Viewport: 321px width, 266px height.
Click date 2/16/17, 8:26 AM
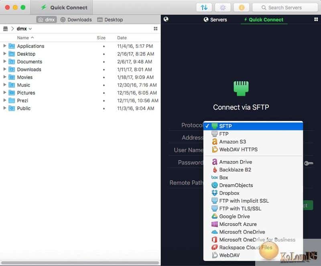coord(136,54)
